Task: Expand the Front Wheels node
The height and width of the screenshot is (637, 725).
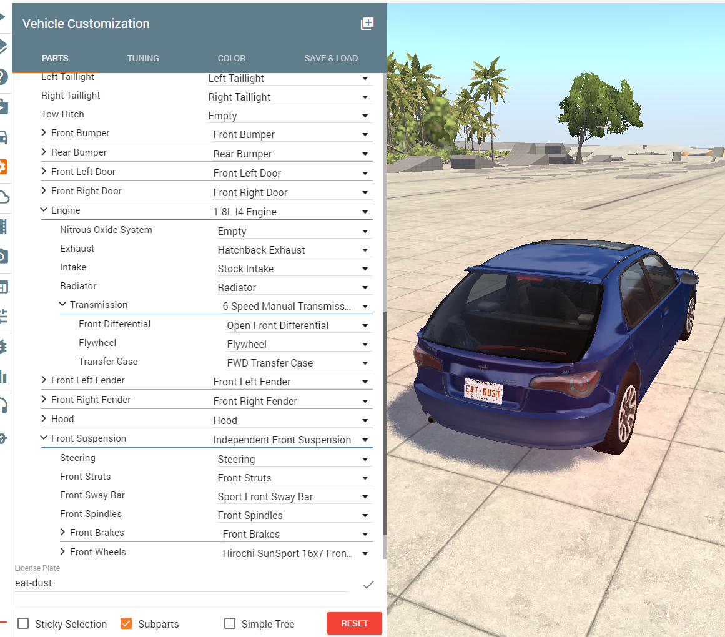Action: tap(62, 551)
